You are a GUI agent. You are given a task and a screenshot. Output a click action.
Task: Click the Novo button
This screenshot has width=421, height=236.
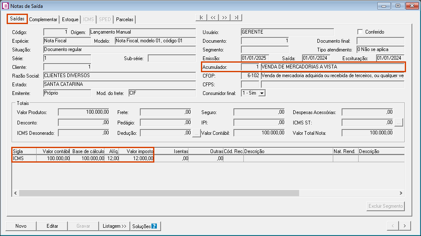(21, 226)
